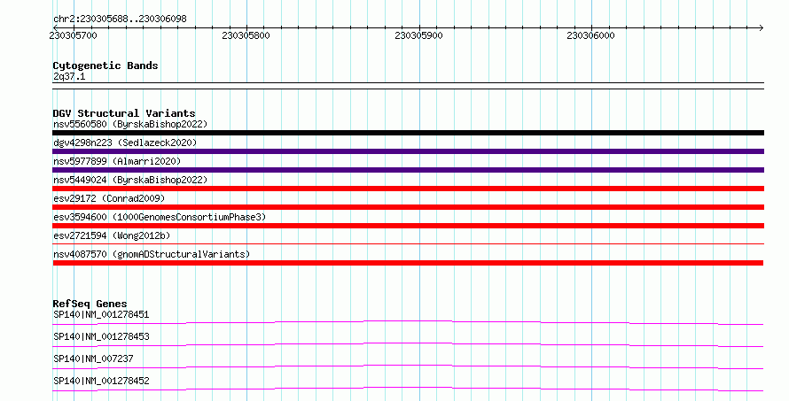Click the 2q37.1 cytogenetic band outline

(408, 86)
